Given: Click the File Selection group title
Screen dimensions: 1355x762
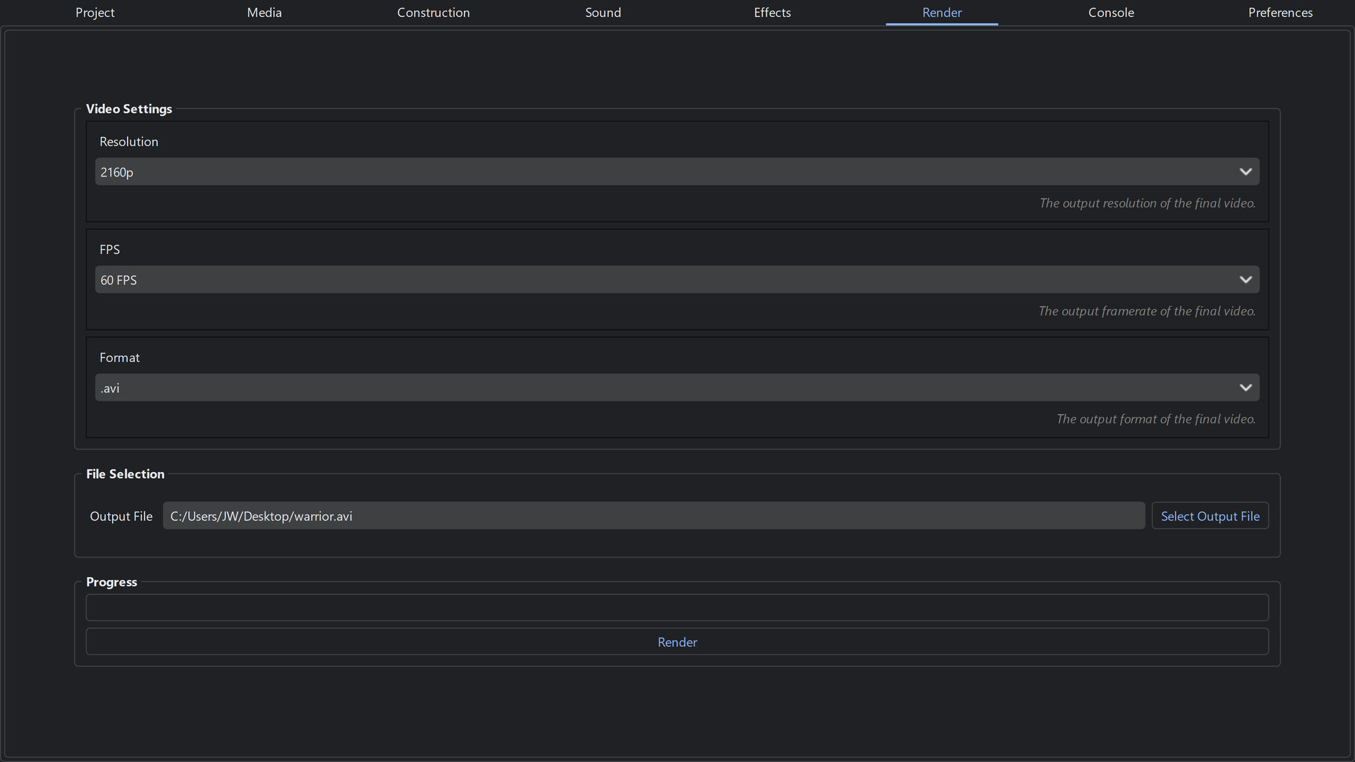Looking at the screenshot, I should [x=125, y=474].
